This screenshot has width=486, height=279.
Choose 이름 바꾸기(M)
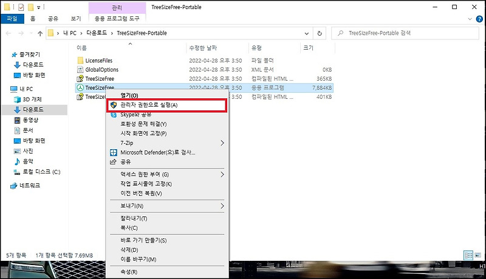167,260
